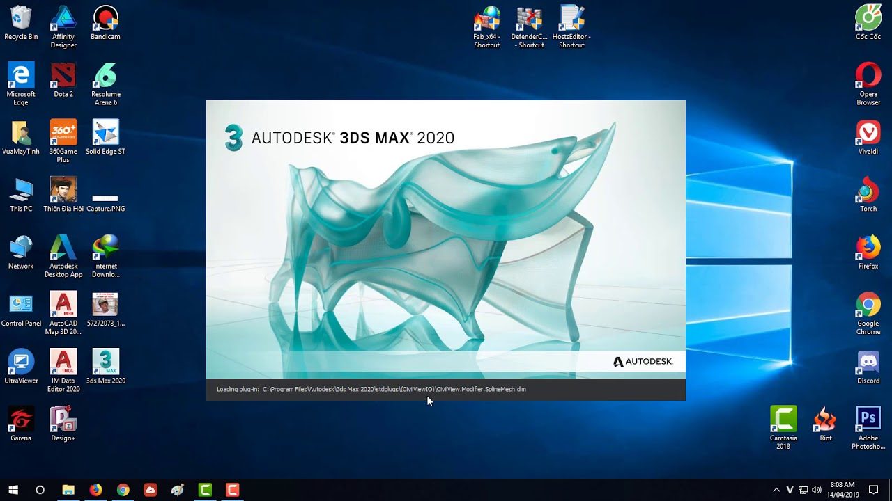The width and height of the screenshot is (892, 501).
Task: Open Google Chrome desktop shortcut
Action: tap(868, 314)
